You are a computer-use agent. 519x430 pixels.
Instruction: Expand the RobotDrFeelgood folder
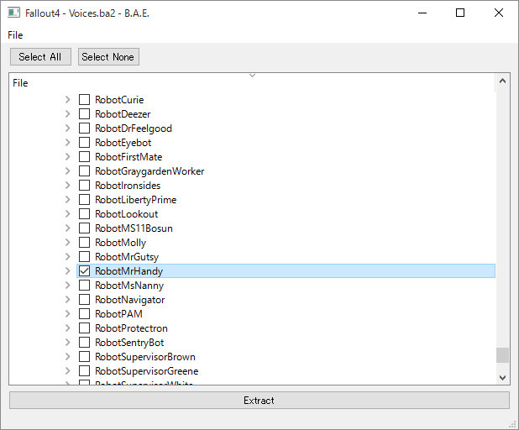click(68, 128)
